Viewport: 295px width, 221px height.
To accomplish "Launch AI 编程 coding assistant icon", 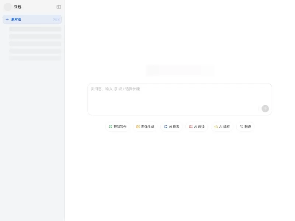I will tap(216, 126).
